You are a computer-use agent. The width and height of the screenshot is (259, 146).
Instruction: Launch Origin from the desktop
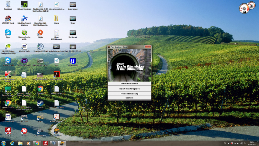40,34
